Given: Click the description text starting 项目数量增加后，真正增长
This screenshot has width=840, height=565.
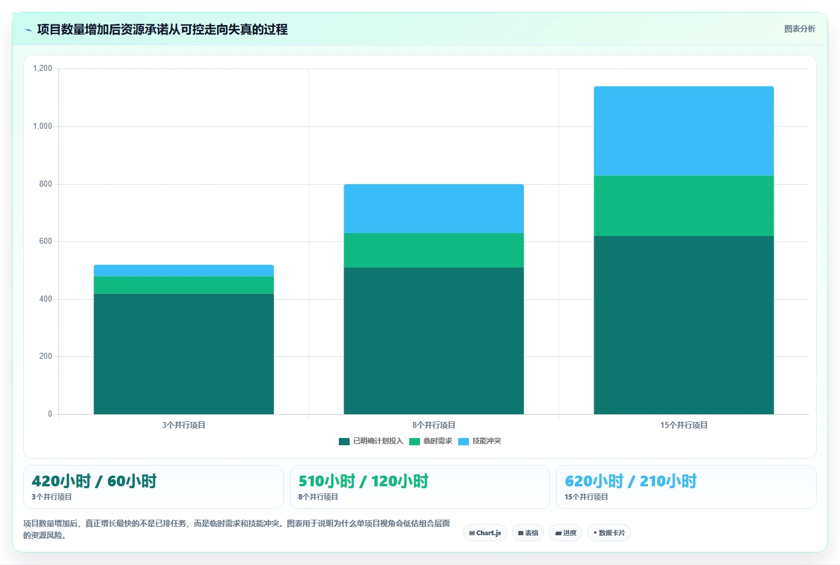Looking at the screenshot, I should (237, 529).
